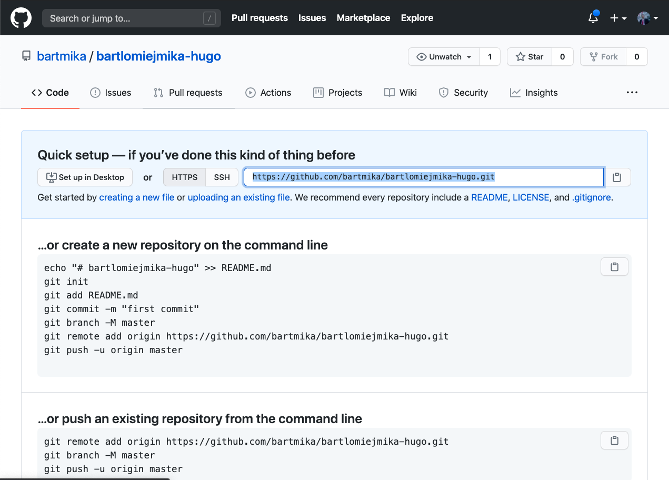Focus the Search or jump to field

[x=132, y=18]
